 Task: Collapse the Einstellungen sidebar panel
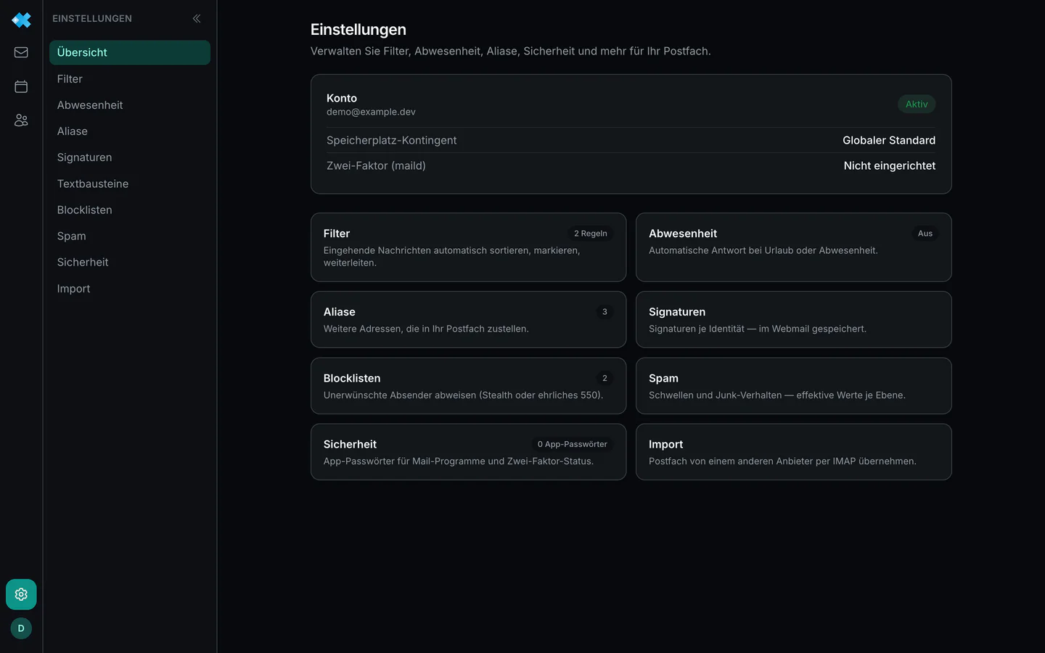click(x=197, y=18)
